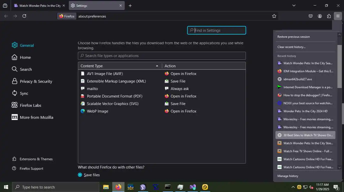
Task: Click Restore previous session in menu
Action: 305,37
